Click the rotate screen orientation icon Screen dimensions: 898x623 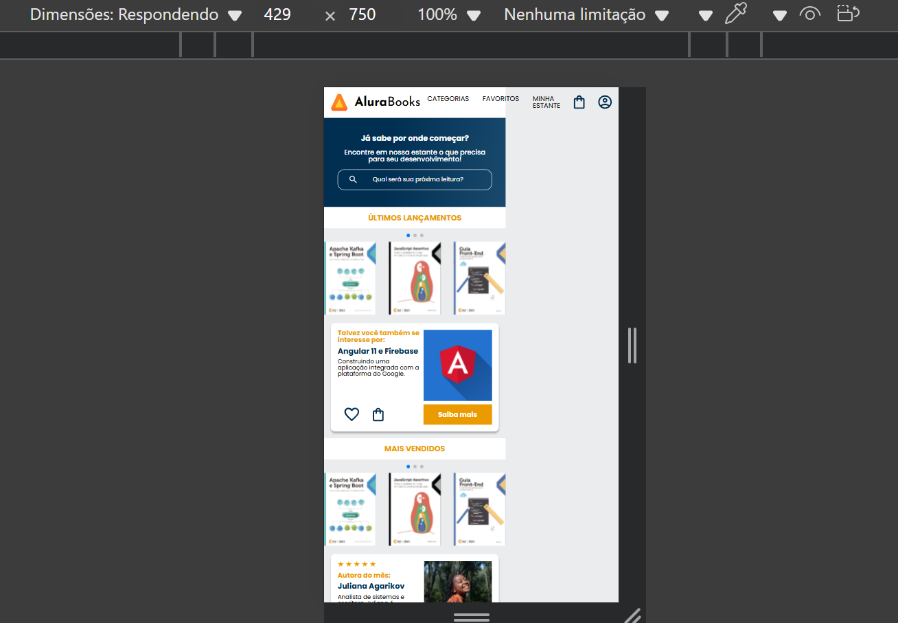[x=848, y=13]
